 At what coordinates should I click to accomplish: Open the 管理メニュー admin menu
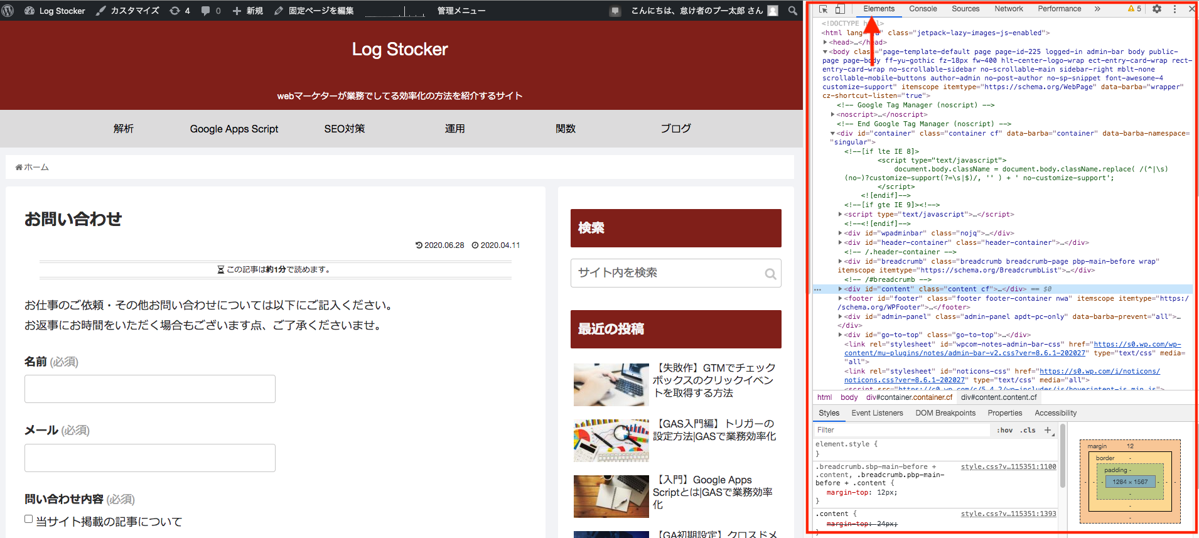coord(461,11)
